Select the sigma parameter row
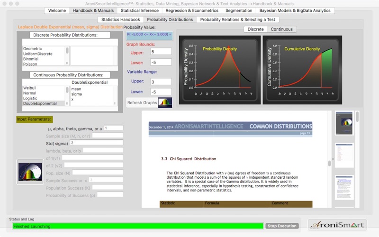The width and height of the screenshot is (379, 237). pyautogui.click(x=92, y=94)
